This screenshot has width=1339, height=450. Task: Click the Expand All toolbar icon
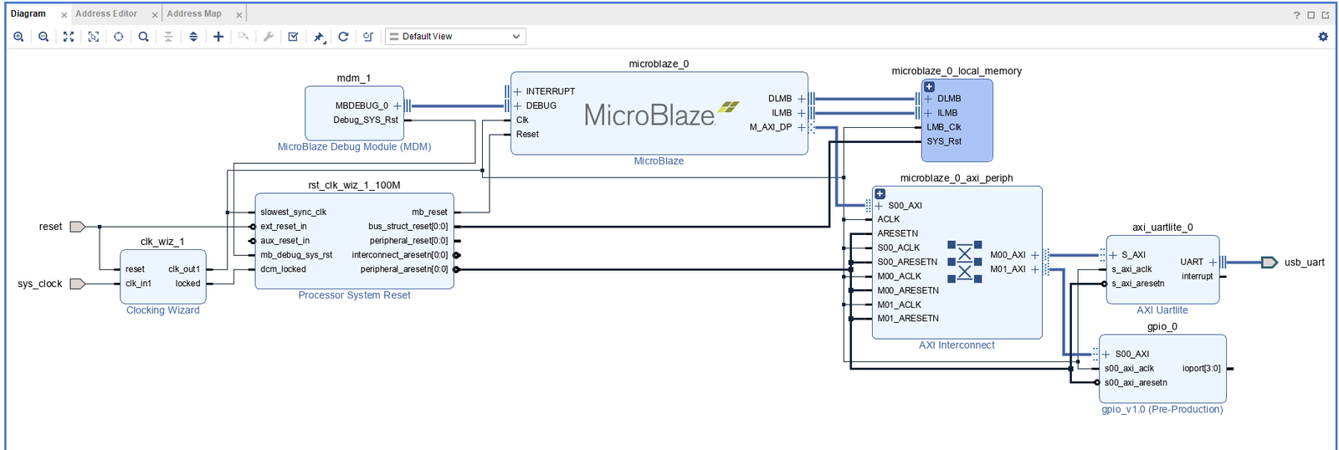(x=193, y=37)
